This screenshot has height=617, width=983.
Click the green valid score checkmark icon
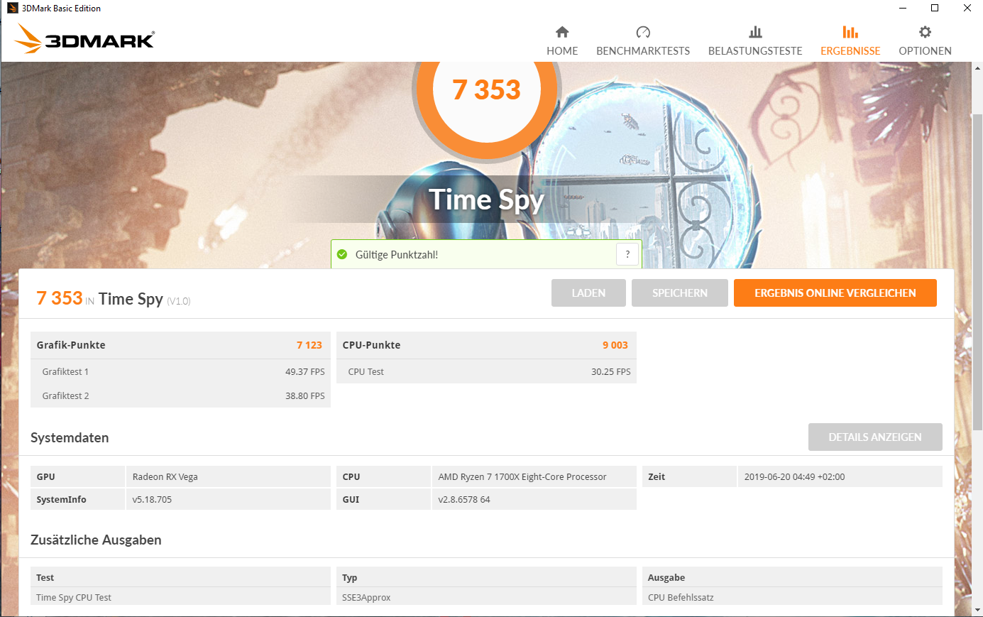pyautogui.click(x=342, y=254)
